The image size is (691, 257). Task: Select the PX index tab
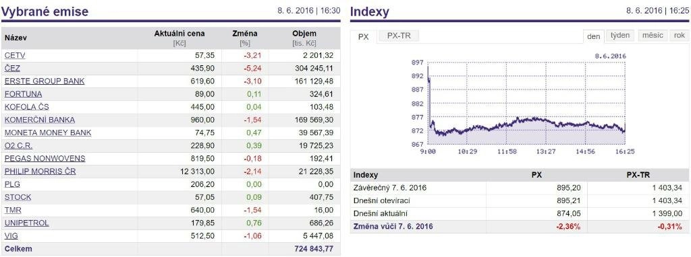363,37
